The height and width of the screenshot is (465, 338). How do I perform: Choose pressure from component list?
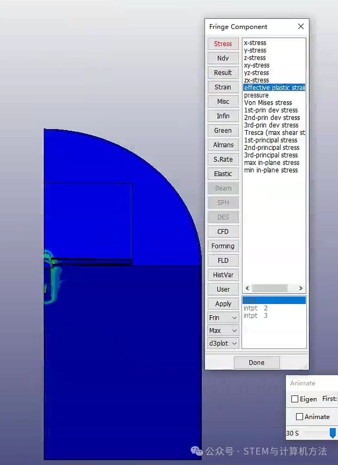tap(256, 95)
